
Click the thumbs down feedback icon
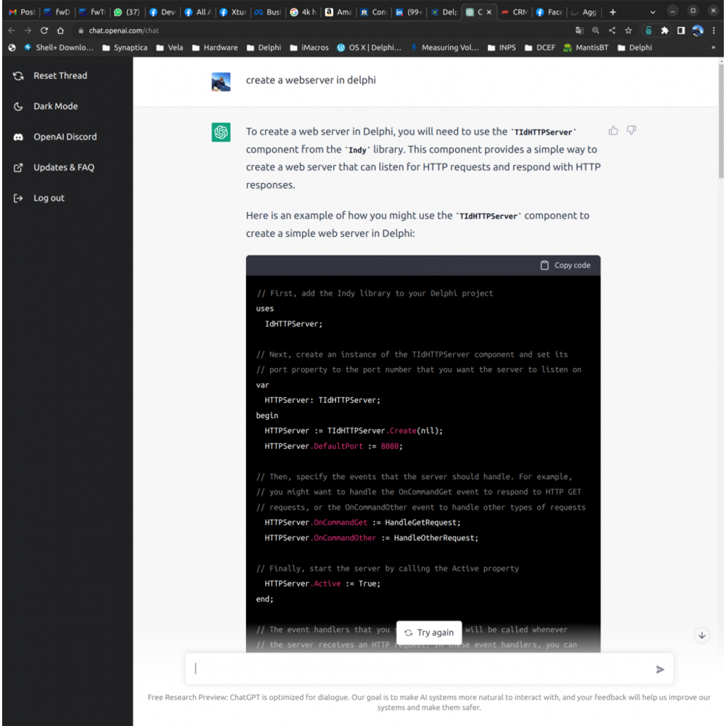coord(632,131)
